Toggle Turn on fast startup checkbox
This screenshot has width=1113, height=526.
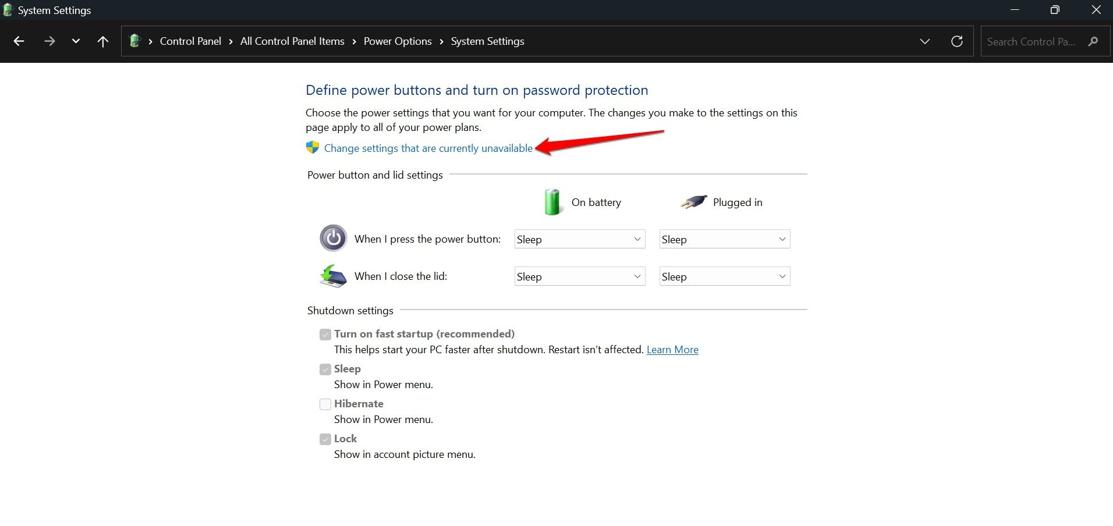point(325,334)
